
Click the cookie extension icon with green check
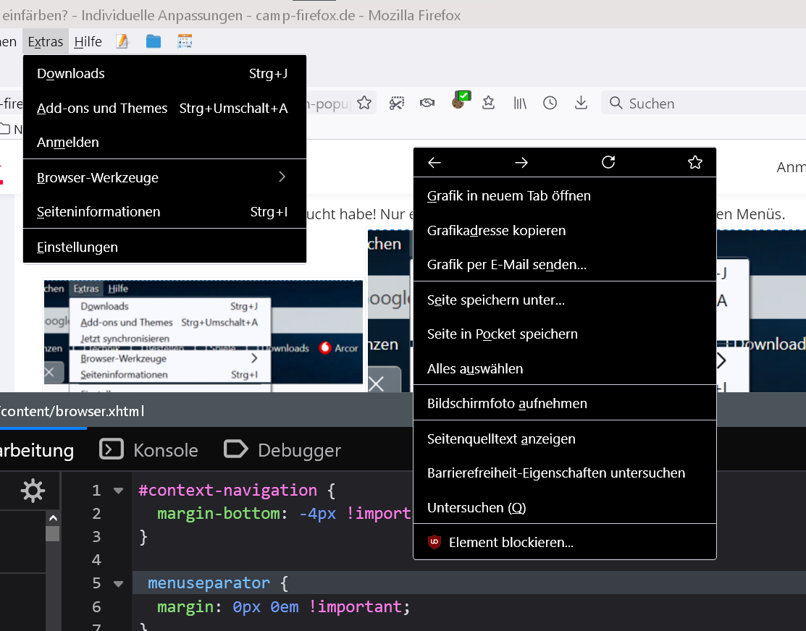(458, 102)
